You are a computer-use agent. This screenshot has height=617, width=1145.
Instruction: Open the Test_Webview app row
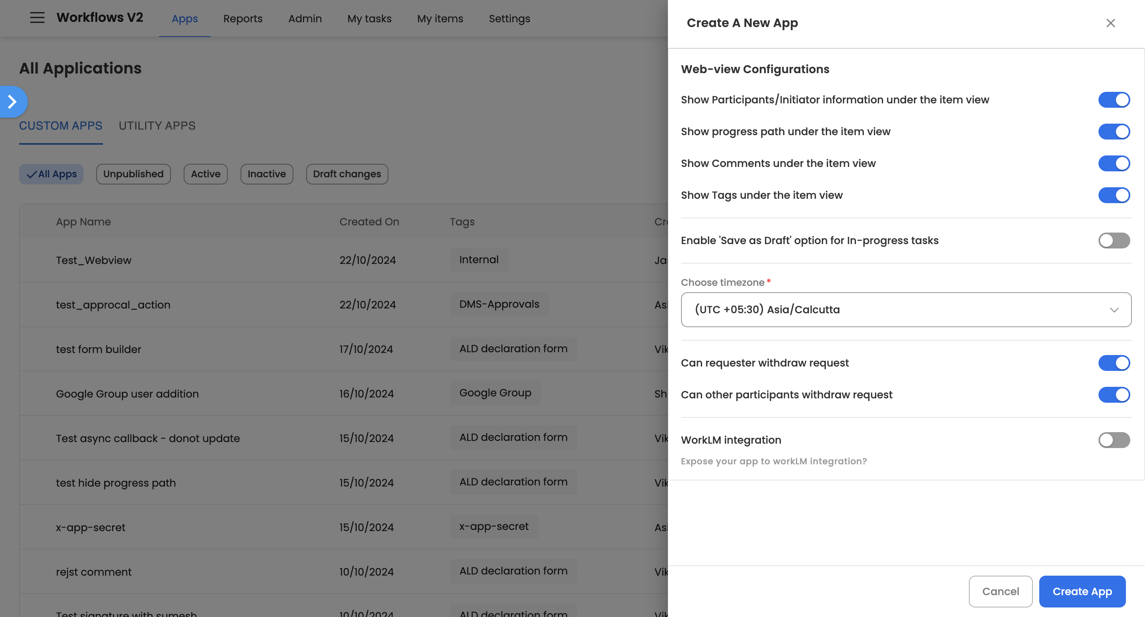94,260
